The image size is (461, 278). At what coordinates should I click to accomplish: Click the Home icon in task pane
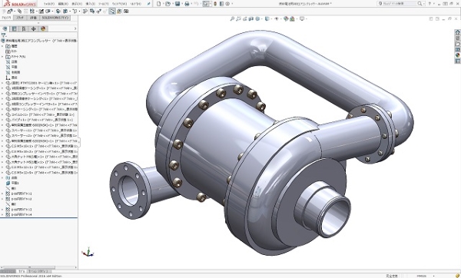coord(457,32)
